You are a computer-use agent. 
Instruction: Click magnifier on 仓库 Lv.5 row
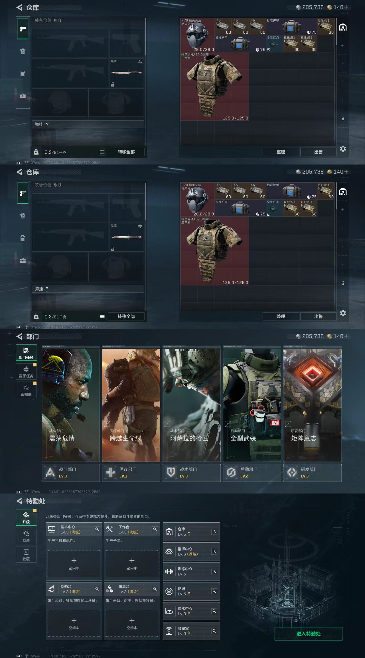tap(214, 531)
